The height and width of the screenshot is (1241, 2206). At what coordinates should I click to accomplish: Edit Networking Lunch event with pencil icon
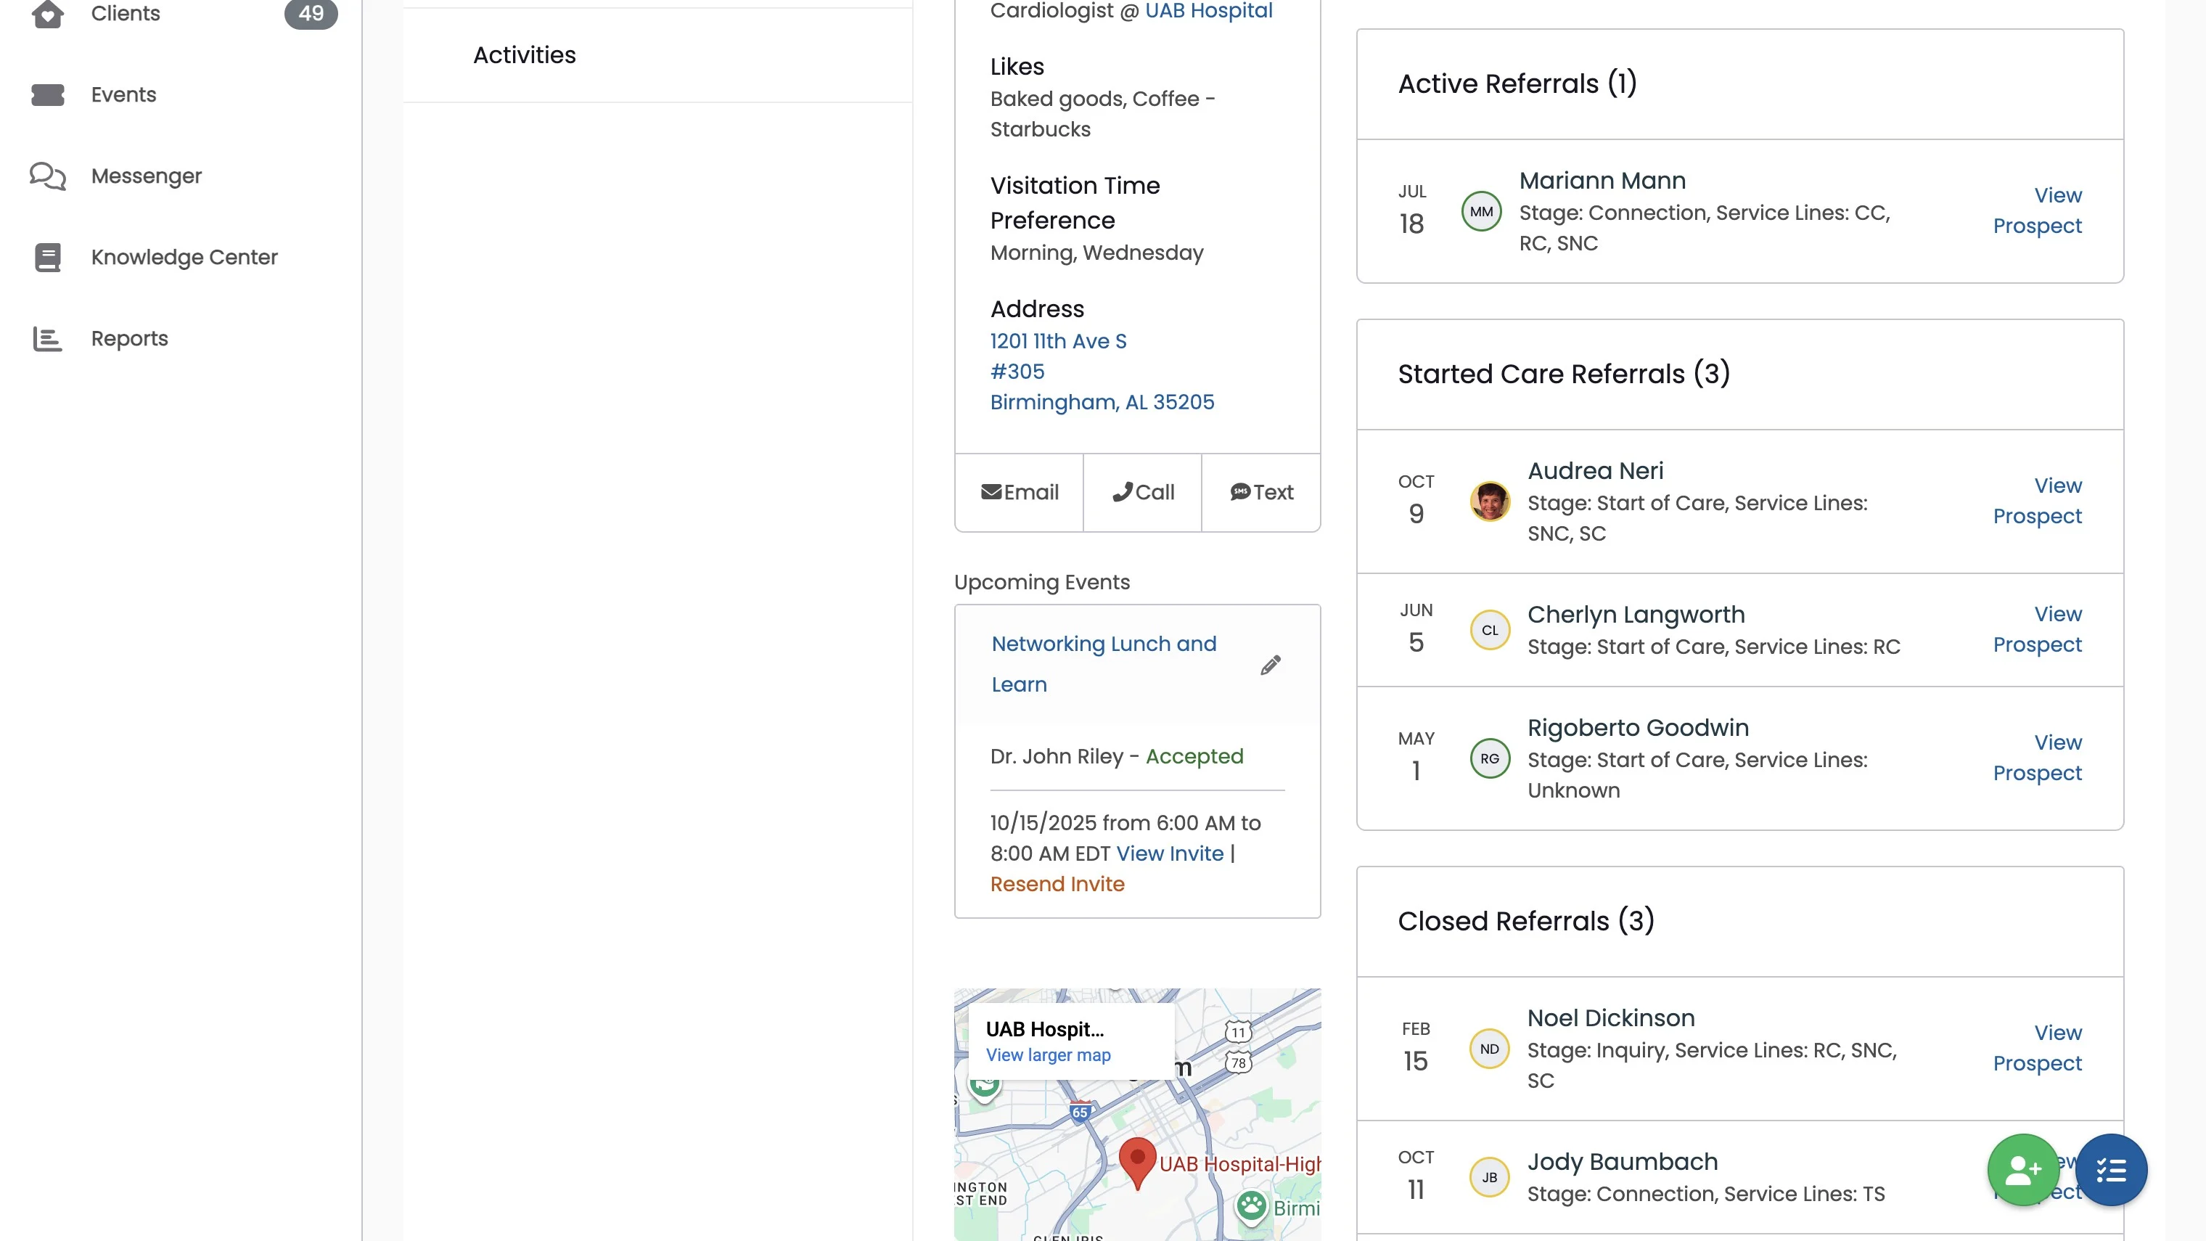tap(1270, 665)
